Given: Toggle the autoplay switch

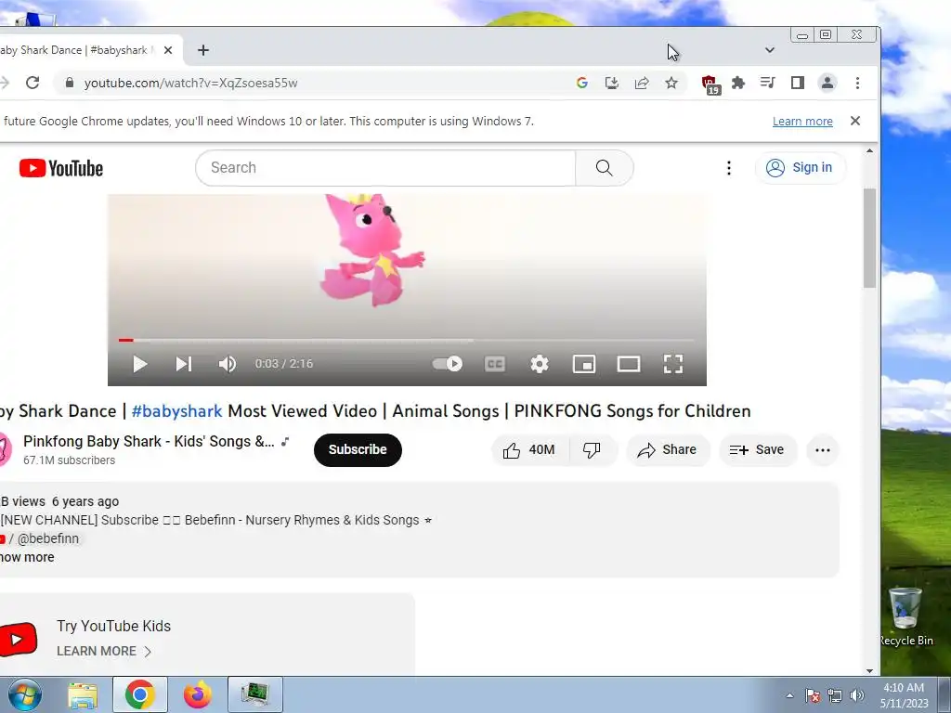Looking at the screenshot, I should tap(448, 364).
